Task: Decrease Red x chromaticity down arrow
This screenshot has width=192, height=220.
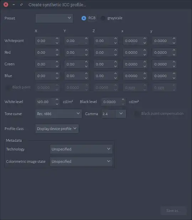Action: [145, 55]
